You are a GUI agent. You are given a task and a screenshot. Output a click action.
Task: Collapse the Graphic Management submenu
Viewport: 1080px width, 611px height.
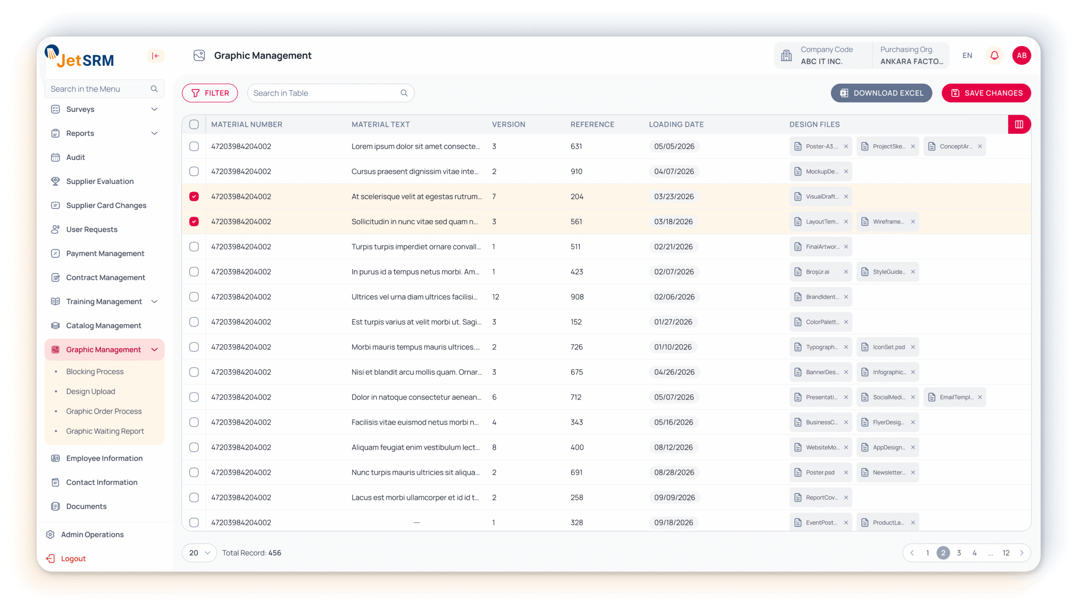154,350
